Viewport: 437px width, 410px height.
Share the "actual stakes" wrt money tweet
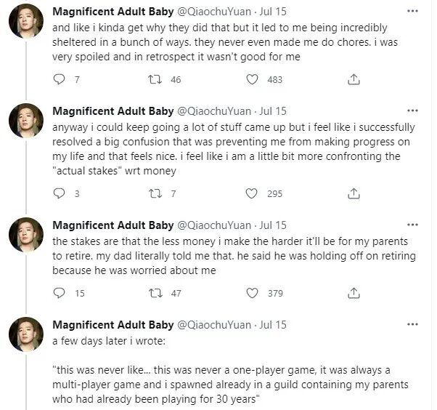click(x=354, y=193)
